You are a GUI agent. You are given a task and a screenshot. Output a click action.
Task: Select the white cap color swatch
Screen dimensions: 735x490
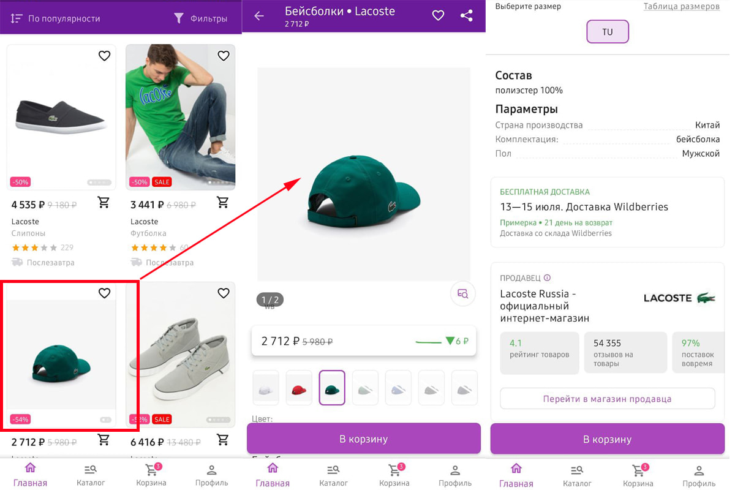click(266, 388)
